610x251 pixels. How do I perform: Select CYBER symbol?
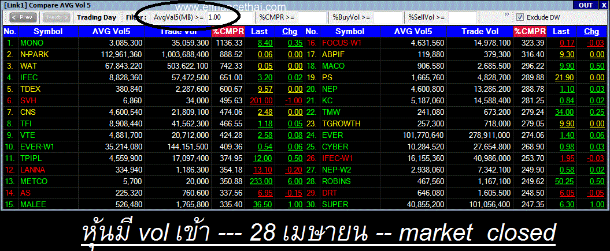(335, 147)
